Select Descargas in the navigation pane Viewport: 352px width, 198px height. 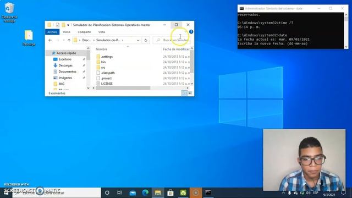click(x=65, y=65)
